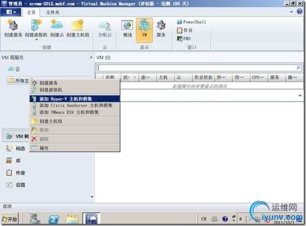Collapse the ribbon with the up arrow
The image size is (306, 226).
tap(291, 12)
